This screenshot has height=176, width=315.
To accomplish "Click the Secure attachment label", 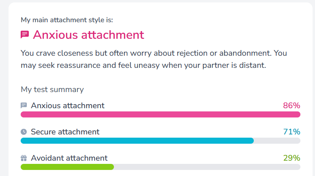I will [65, 132].
